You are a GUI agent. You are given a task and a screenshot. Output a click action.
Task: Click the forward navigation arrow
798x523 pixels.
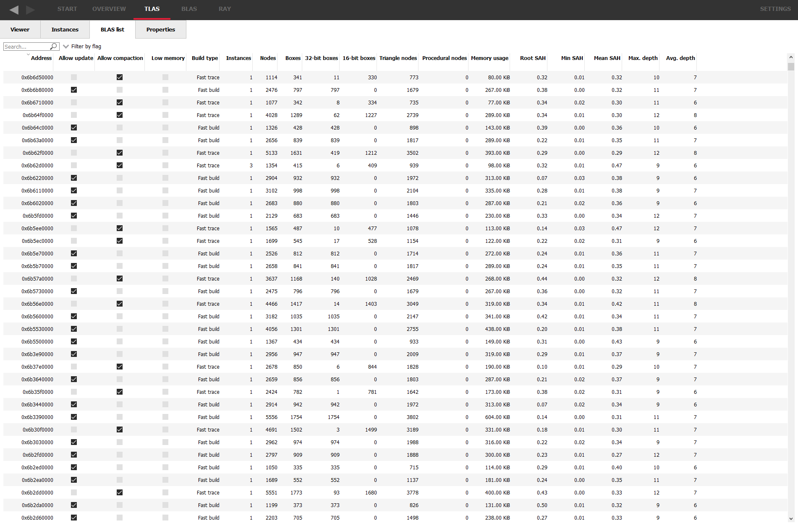[x=29, y=9]
